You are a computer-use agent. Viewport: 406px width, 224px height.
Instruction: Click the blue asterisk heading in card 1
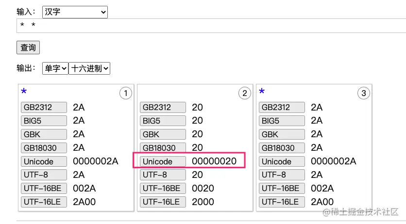24,91
